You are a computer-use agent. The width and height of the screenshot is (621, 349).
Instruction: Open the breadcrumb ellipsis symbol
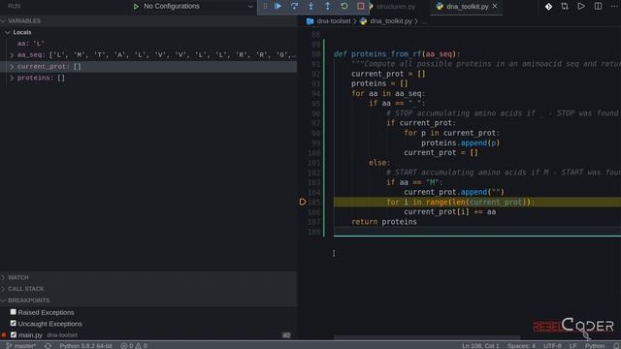424,21
